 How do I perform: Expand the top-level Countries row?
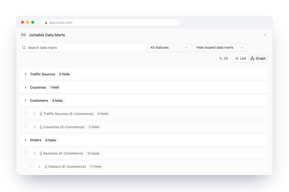click(26, 87)
